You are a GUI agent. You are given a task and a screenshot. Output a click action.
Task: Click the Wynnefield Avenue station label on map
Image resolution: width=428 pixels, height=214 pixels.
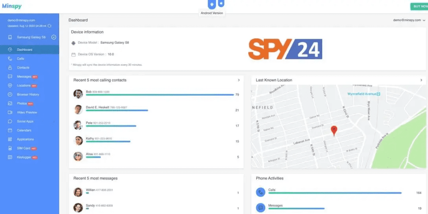click(x=364, y=94)
